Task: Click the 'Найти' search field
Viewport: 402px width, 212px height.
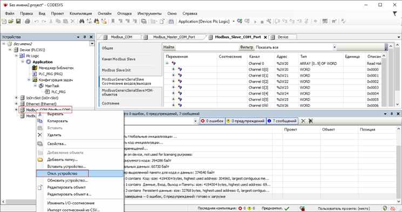Action: pyautogui.click(x=207, y=47)
